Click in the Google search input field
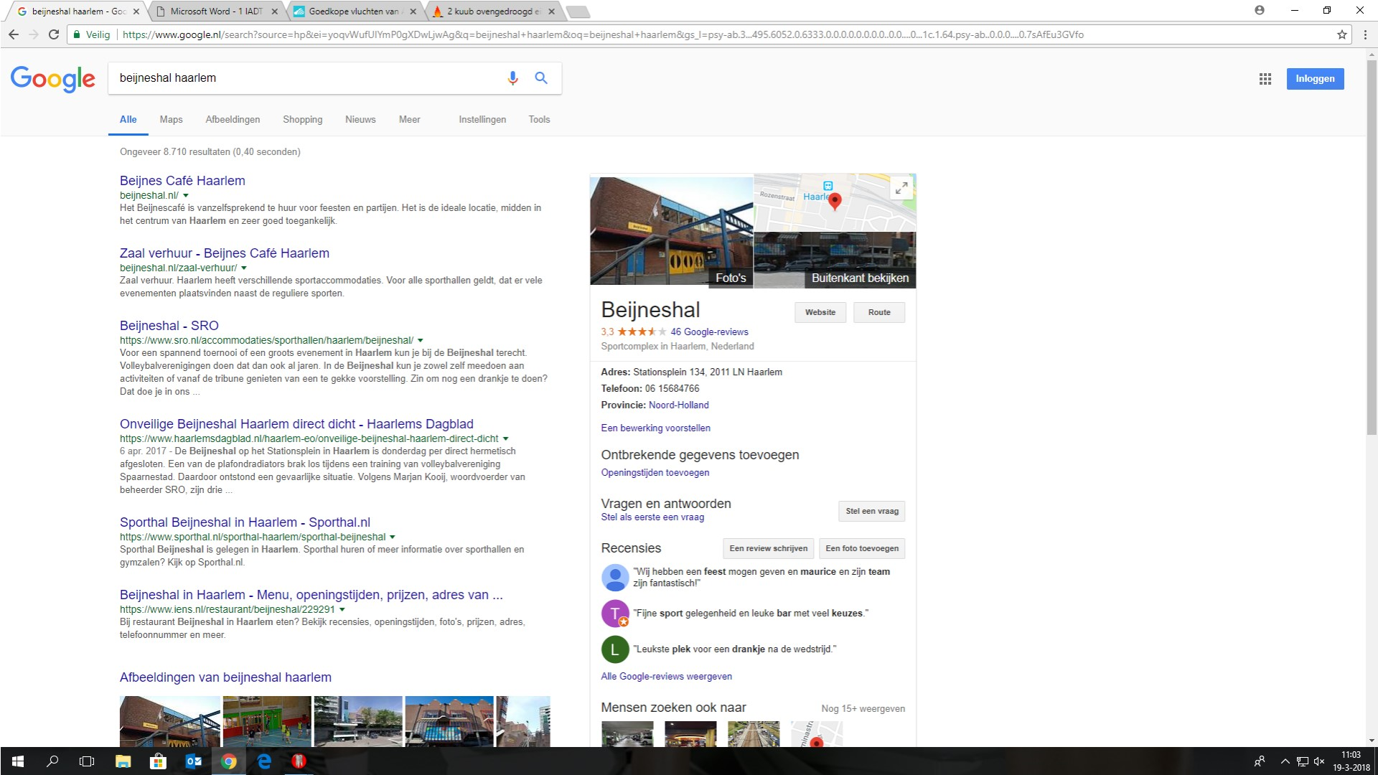1378x775 pixels. (309, 78)
